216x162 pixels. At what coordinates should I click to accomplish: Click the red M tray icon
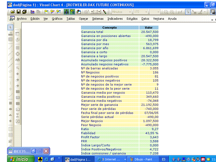203,159
